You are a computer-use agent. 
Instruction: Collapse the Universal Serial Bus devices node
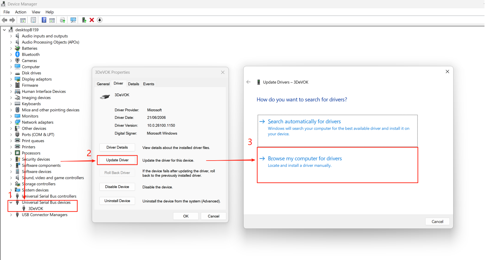coord(11,202)
